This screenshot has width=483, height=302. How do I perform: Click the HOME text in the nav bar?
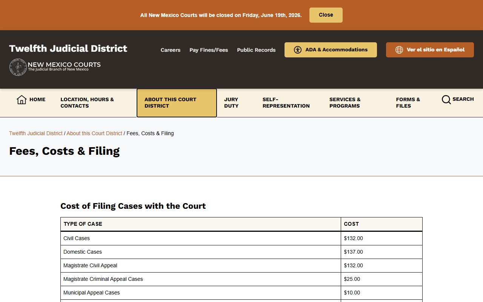[37, 100]
